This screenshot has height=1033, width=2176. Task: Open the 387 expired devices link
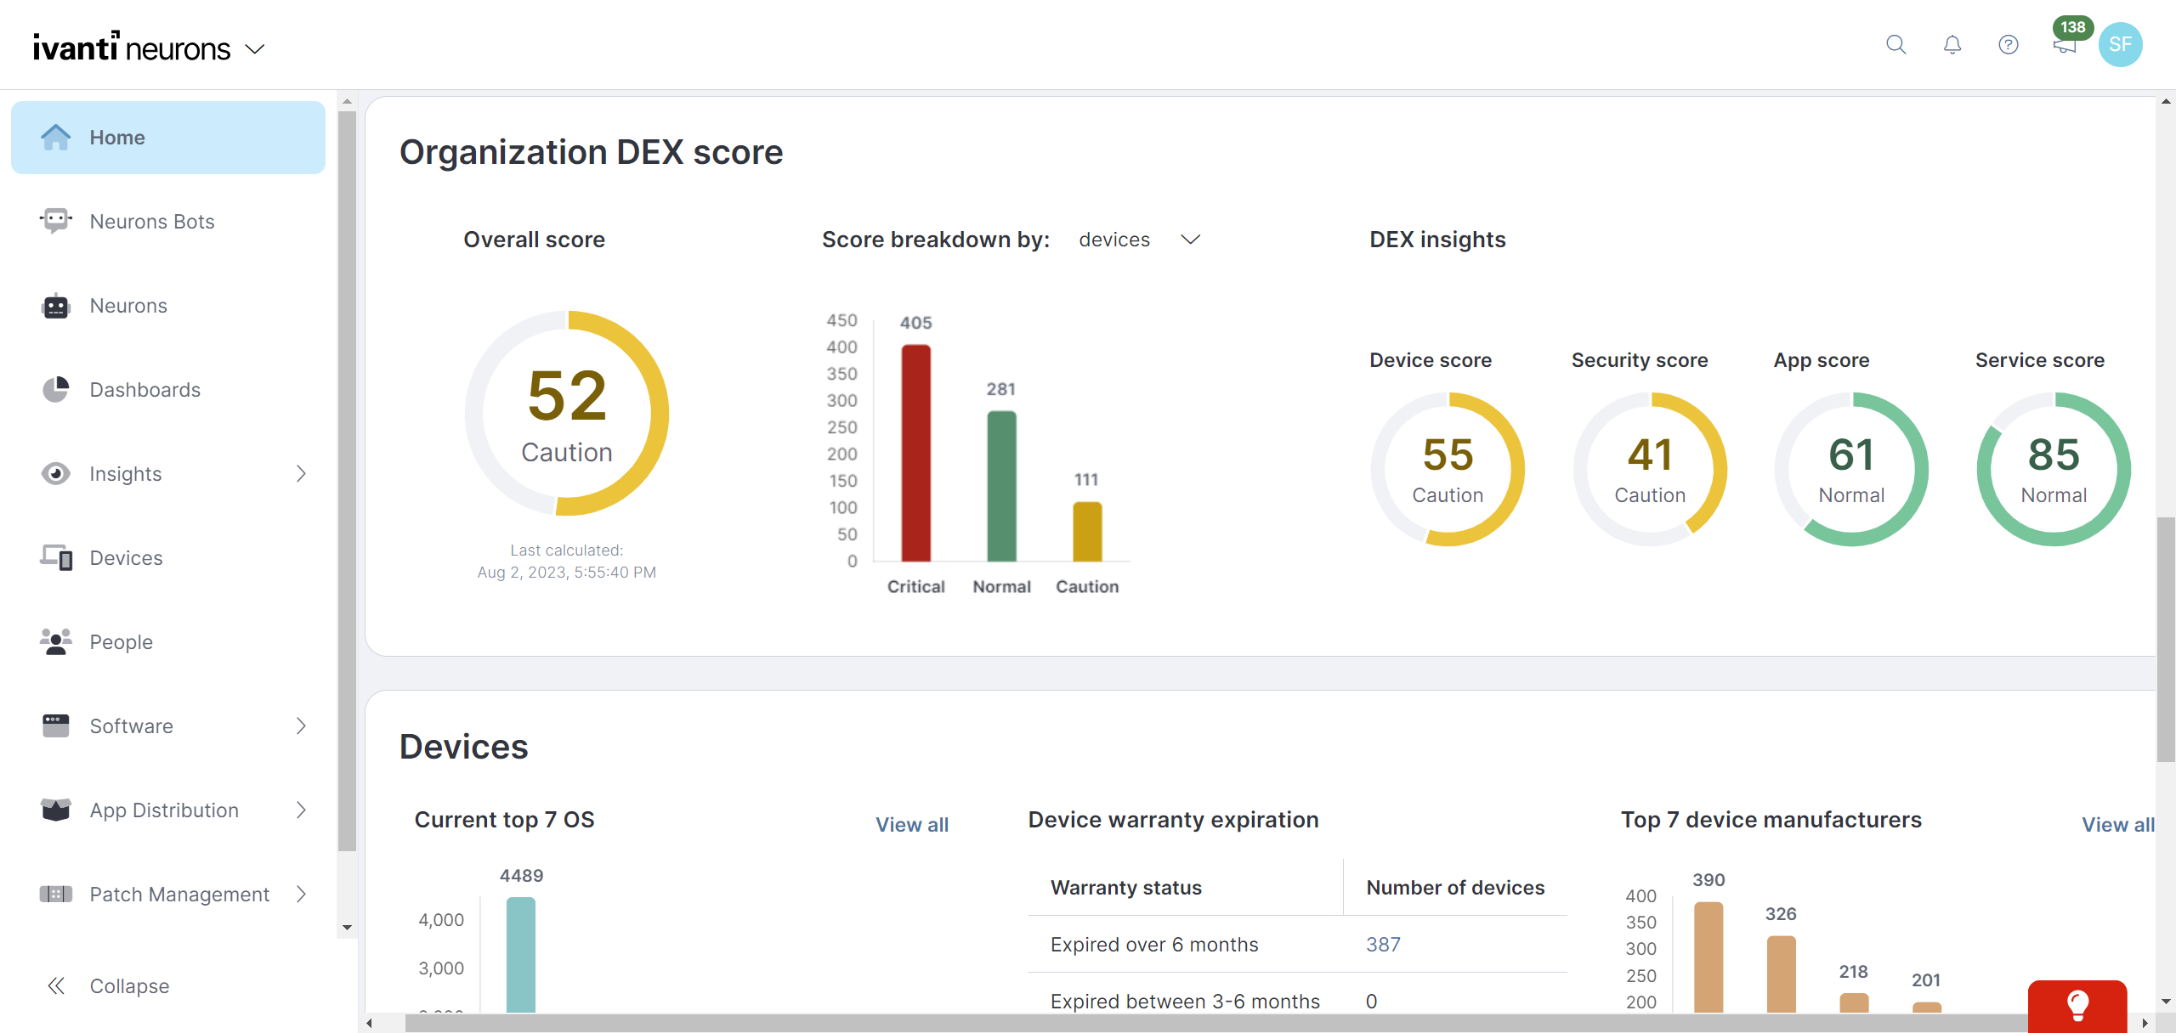[1383, 945]
